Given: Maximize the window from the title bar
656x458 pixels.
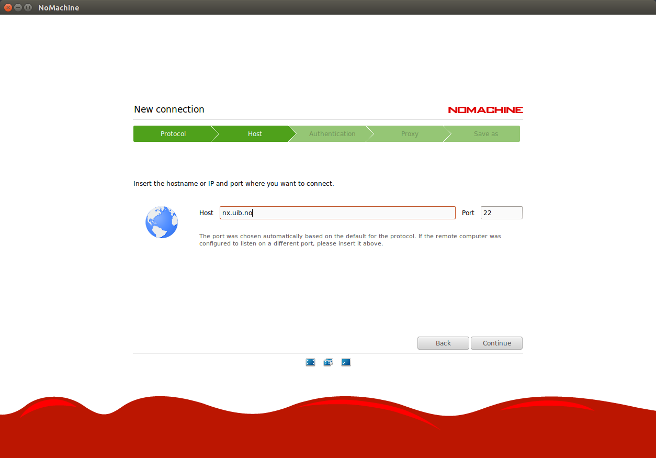Looking at the screenshot, I should pos(28,8).
